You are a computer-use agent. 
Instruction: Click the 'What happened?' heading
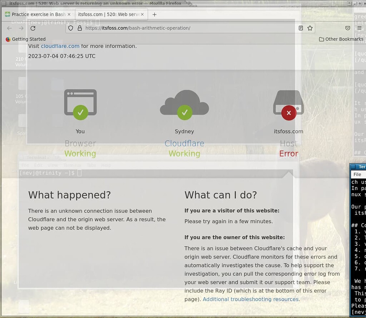point(69,195)
